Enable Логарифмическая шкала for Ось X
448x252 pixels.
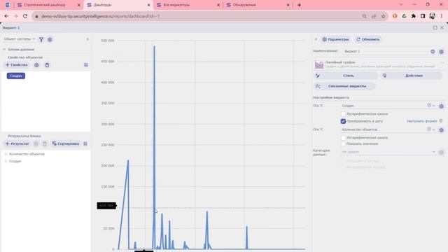(x=343, y=113)
